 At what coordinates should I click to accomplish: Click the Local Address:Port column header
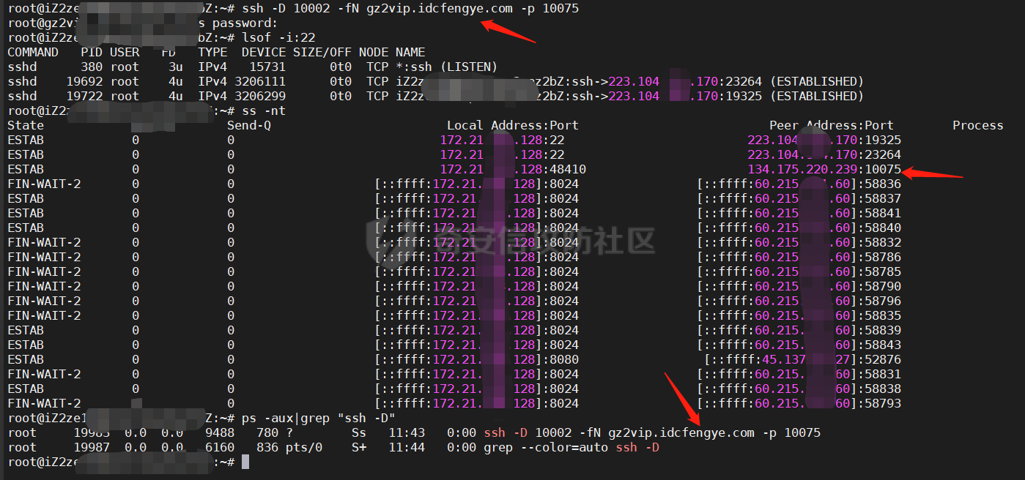pos(512,125)
